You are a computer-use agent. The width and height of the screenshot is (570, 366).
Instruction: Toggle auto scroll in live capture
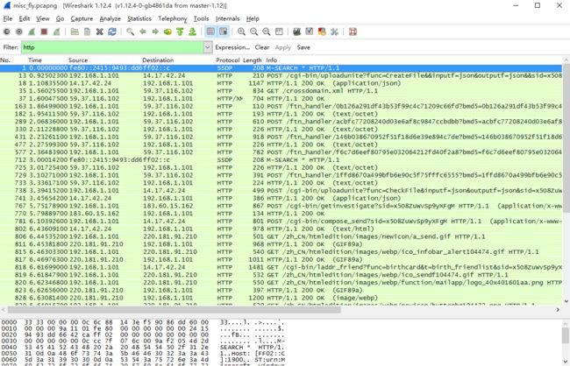(x=224, y=32)
